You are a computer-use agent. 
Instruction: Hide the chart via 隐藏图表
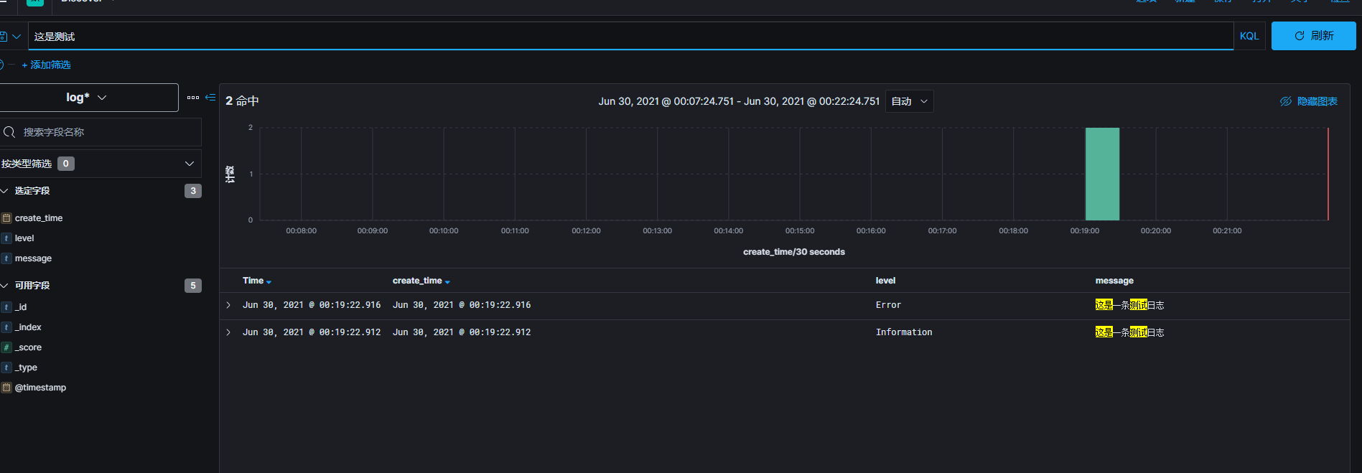point(1309,101)
